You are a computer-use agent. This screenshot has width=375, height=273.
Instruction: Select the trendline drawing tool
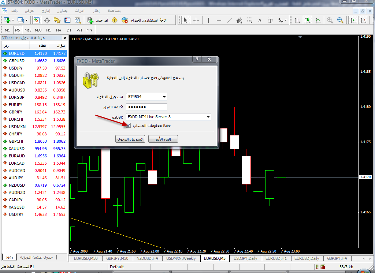tap(230, 20)
